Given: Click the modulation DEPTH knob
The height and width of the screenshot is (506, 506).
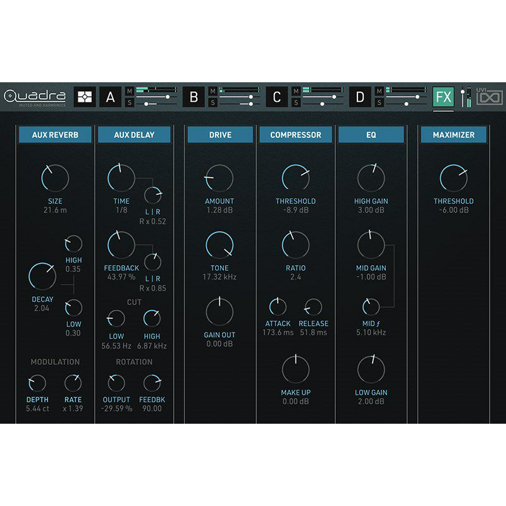Looking at the screenshot, I should tap(37, 383).
